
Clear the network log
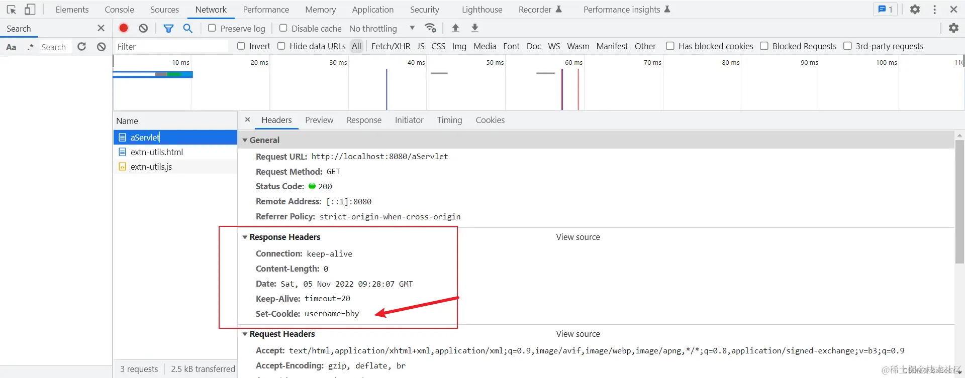(143, 28)
